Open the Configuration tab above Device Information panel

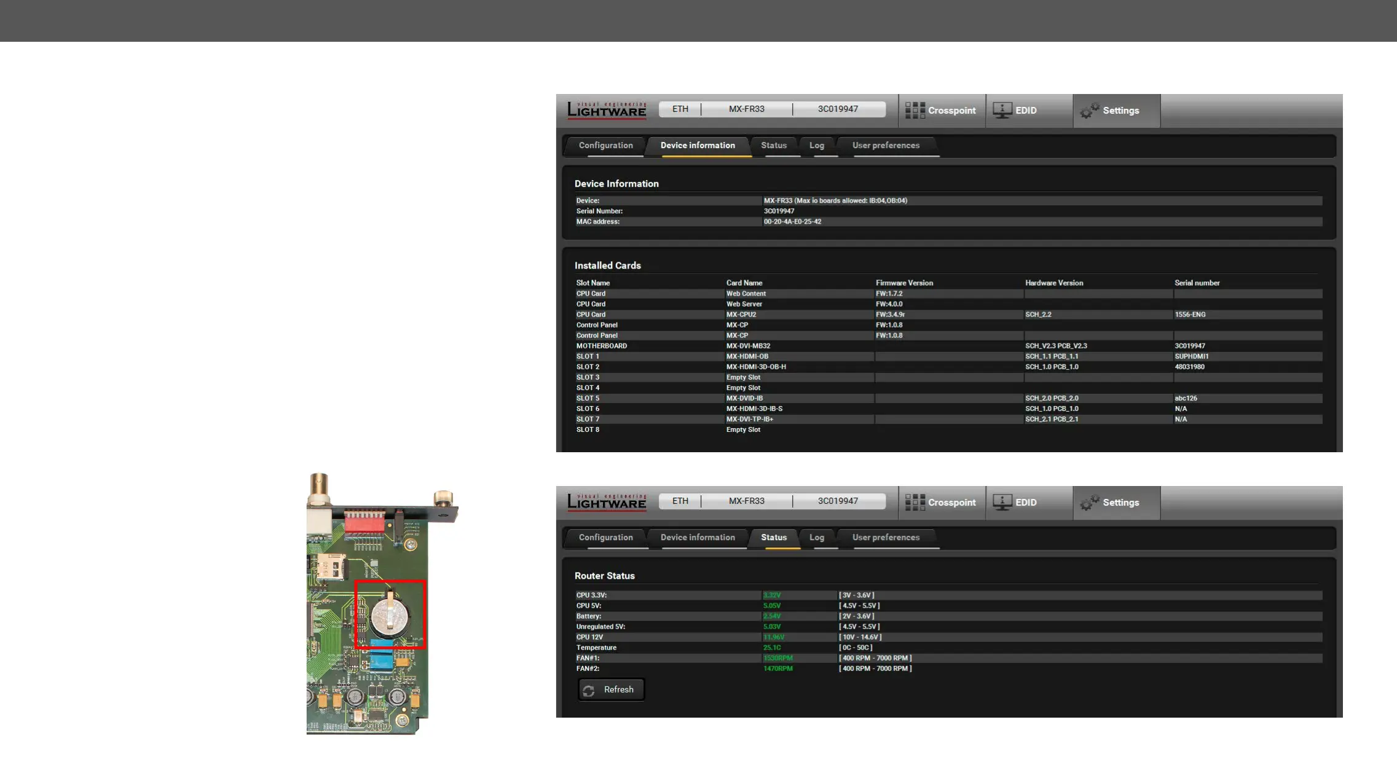(605, 146)
